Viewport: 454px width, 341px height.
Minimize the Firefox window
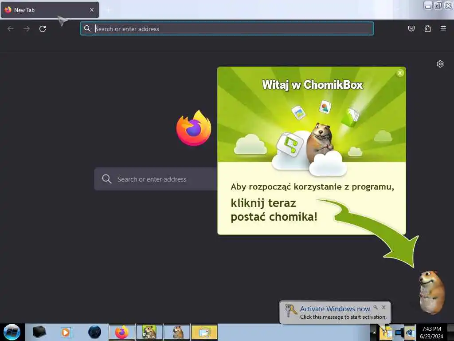[428, 5]
